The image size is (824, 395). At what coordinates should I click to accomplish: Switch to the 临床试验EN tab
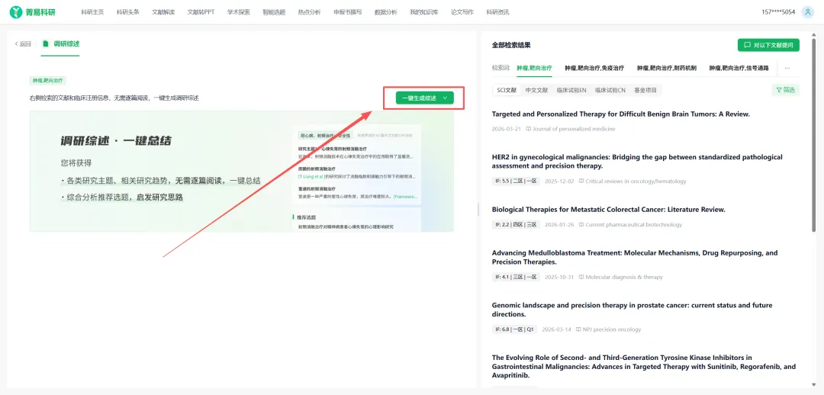click(x=571, y=90)
